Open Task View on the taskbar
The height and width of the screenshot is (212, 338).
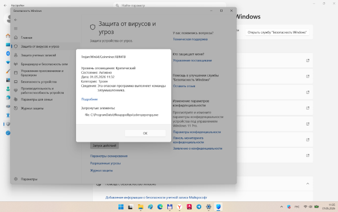pos(131,207)
